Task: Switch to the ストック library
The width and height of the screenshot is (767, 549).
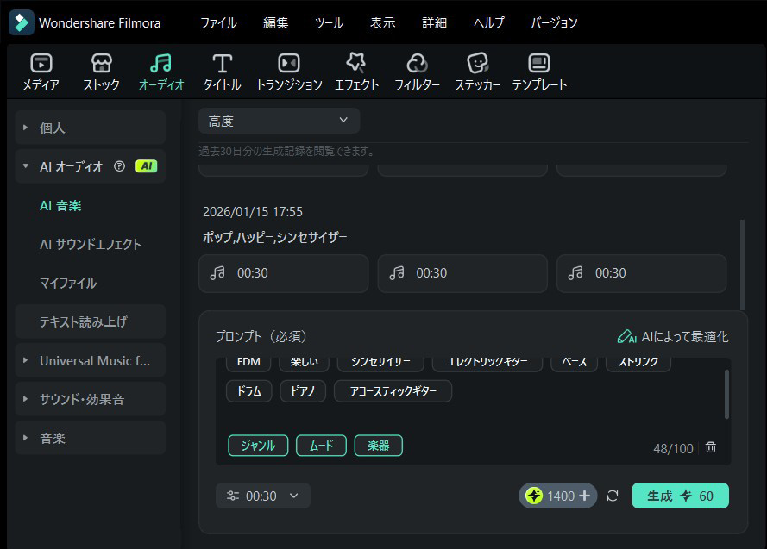Action: click(x=101, y=71)
